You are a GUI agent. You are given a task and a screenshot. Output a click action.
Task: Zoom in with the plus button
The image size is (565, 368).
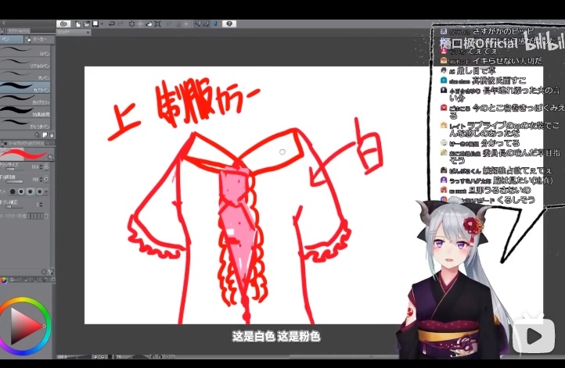point(103,357)
